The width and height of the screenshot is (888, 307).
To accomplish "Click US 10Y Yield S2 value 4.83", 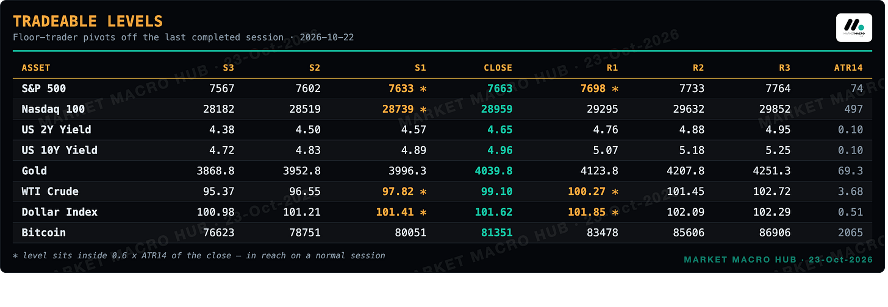I will pos(307,150).
